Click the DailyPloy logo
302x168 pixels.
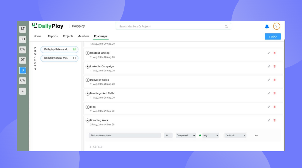tap(48, 26)
